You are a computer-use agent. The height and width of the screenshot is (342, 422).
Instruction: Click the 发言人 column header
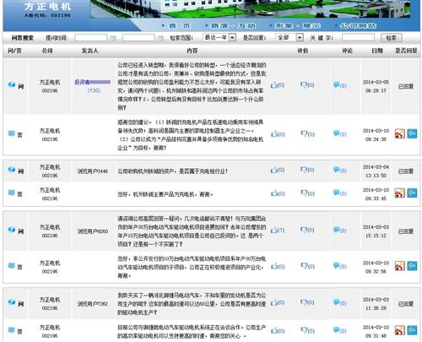(x=89, y=51)
